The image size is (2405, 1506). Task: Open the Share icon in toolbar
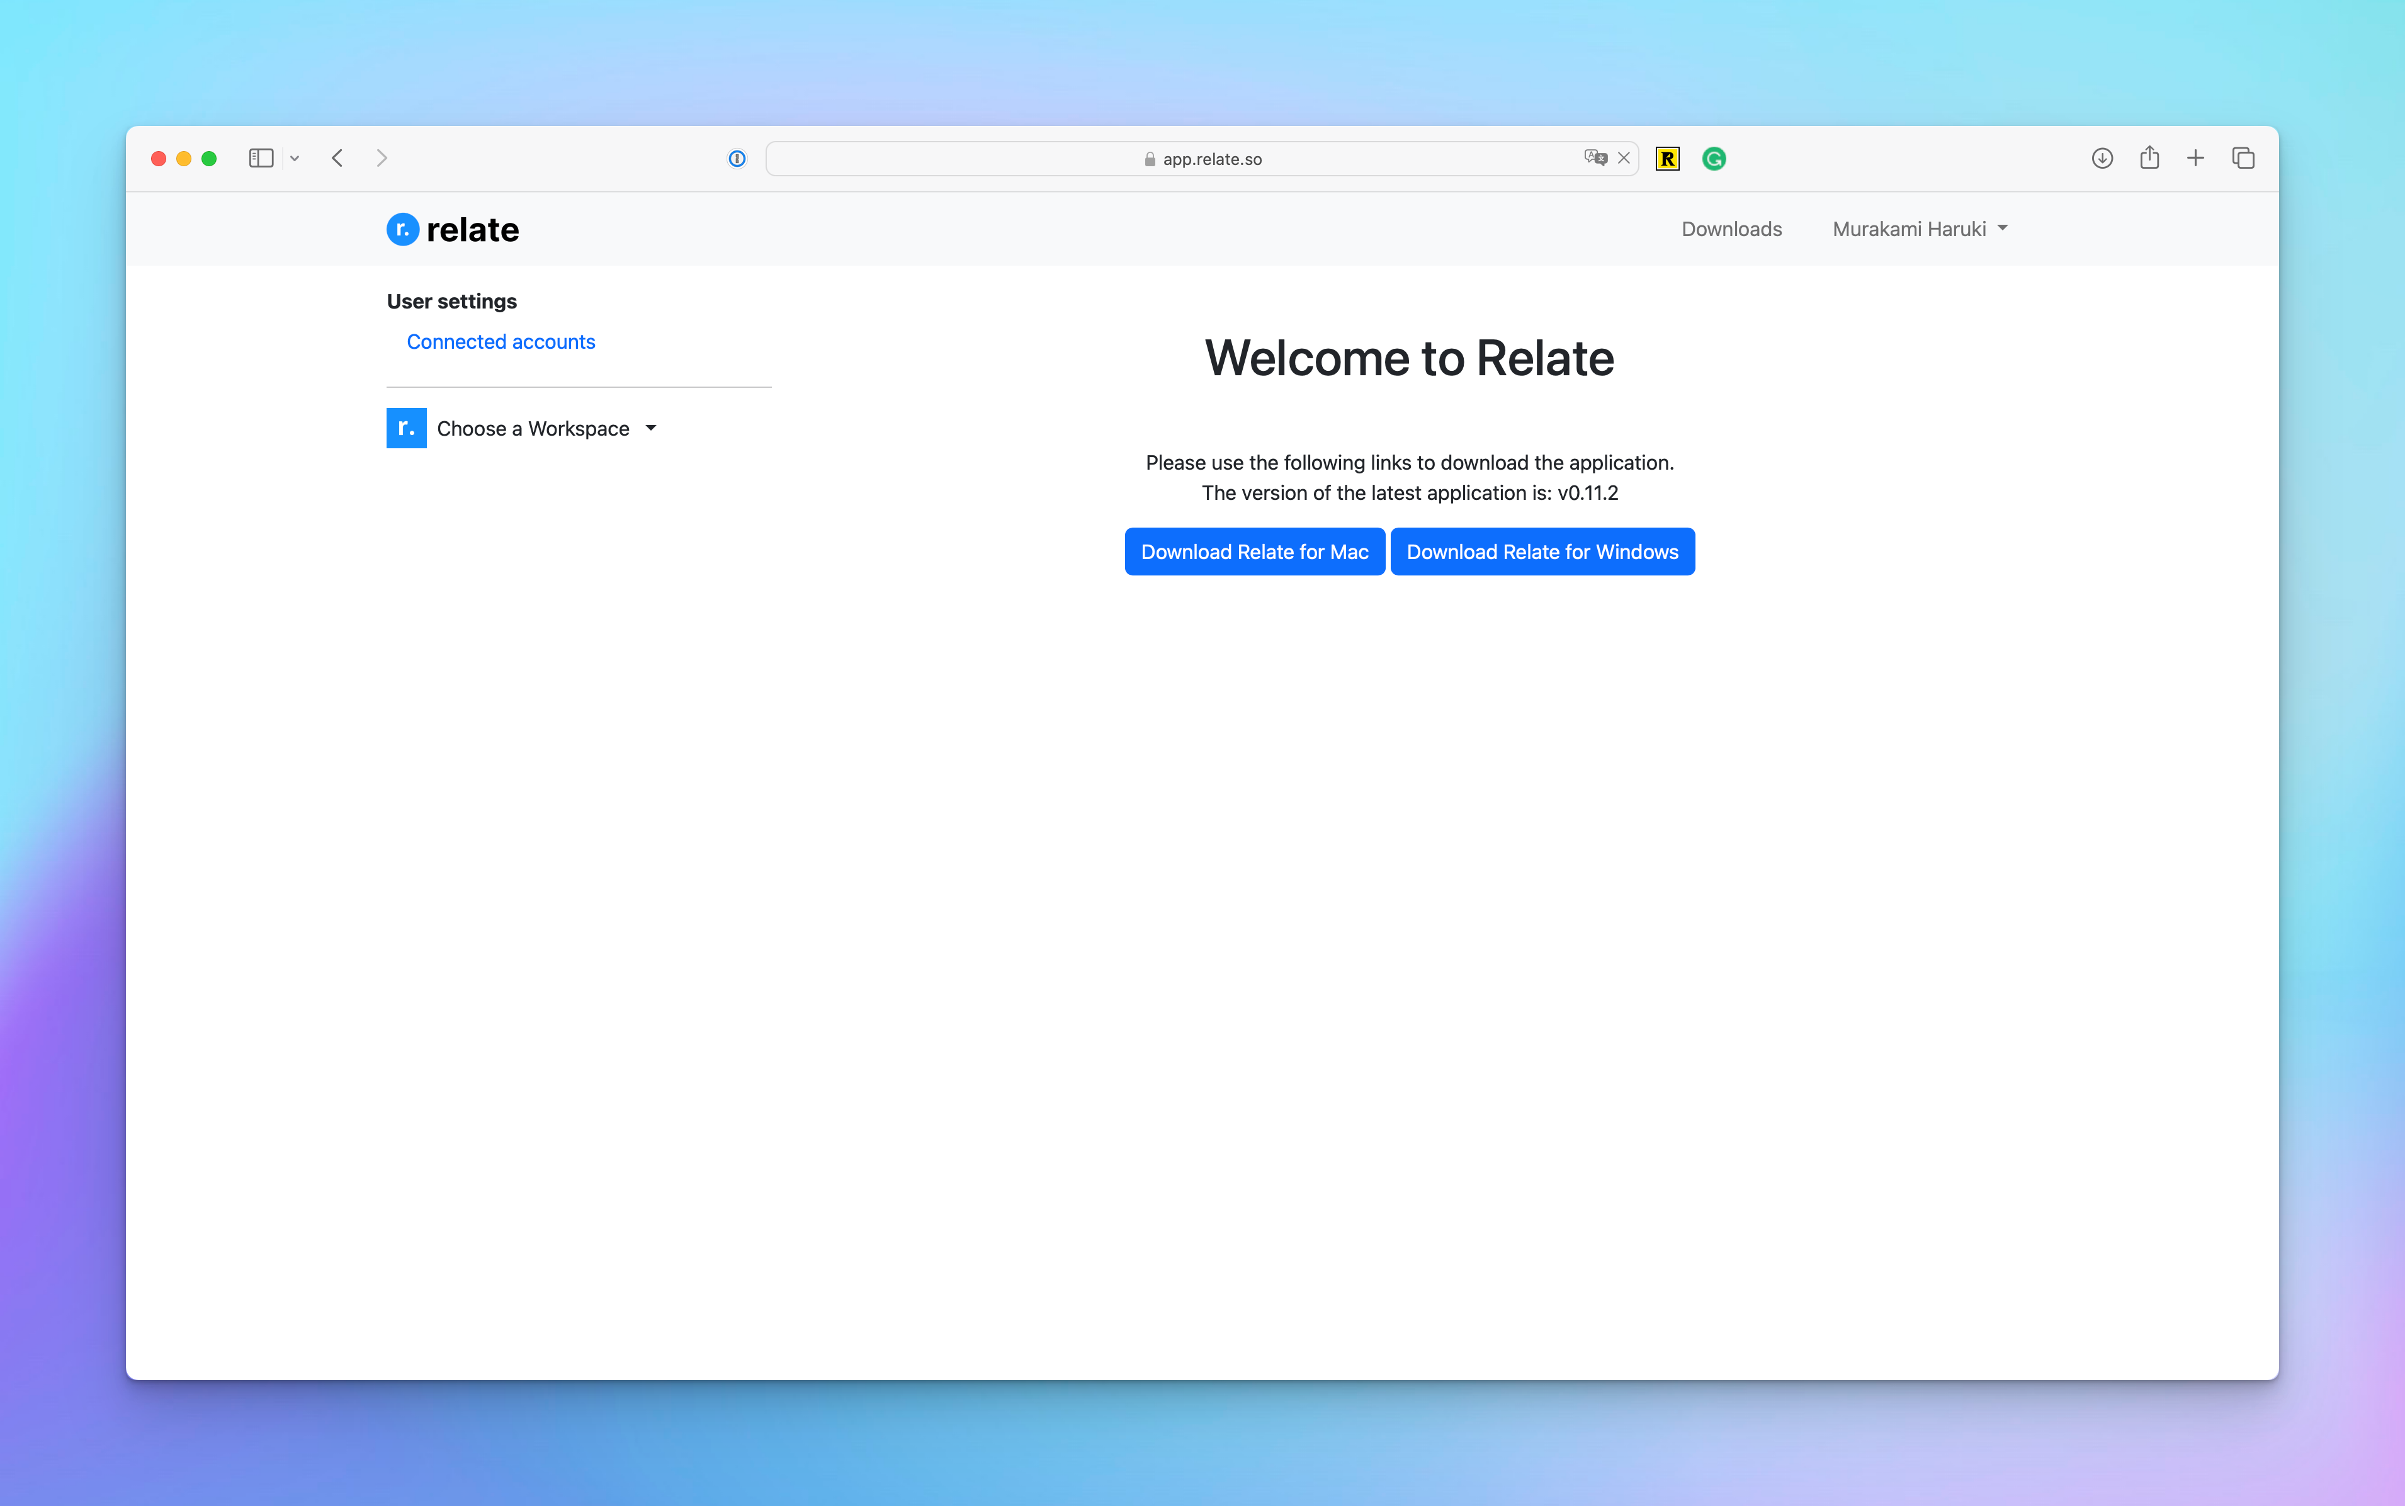(2149, 157)
